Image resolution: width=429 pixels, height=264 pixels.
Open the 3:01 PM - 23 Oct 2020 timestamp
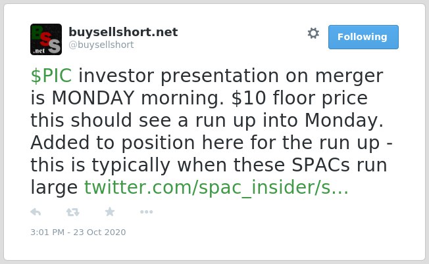(78, 232)
